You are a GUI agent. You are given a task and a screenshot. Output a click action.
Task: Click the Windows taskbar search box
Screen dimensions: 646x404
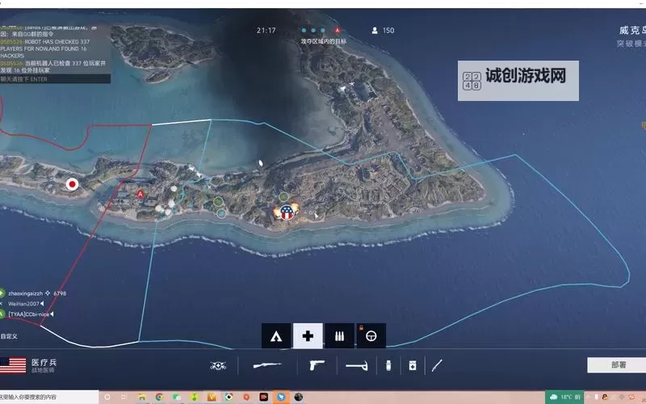point(49,397)
